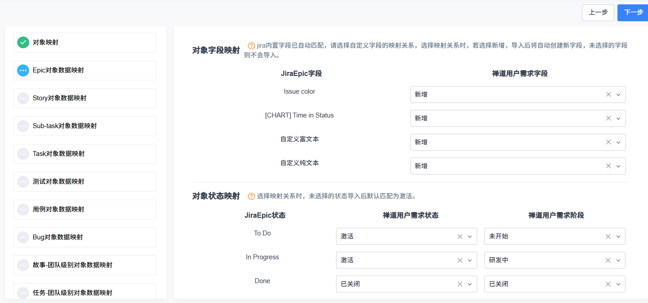Expand the In Progress 需求阶段 dropdown
This screenshot has width=648, height=303.
point(618,260)
